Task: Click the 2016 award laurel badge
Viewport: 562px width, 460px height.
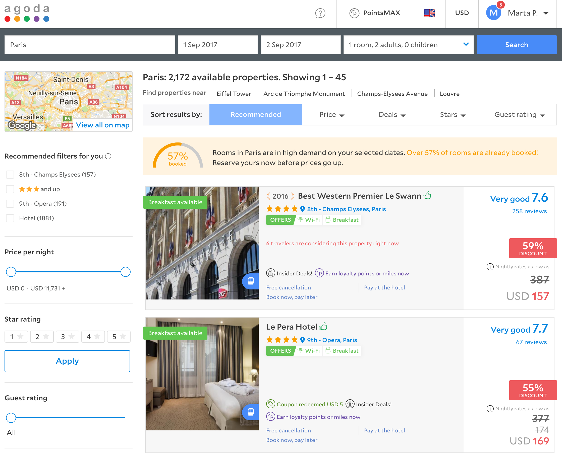Action: [280, 196]
